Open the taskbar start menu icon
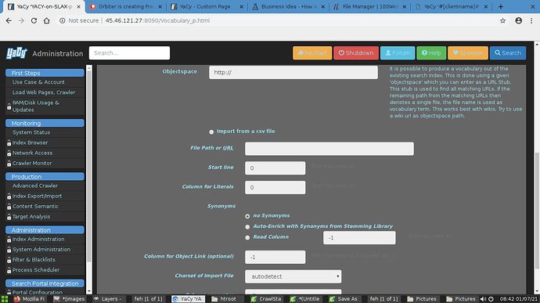Image resolution: width=540 pixels, height=303 pixels. tap(5, 299)
